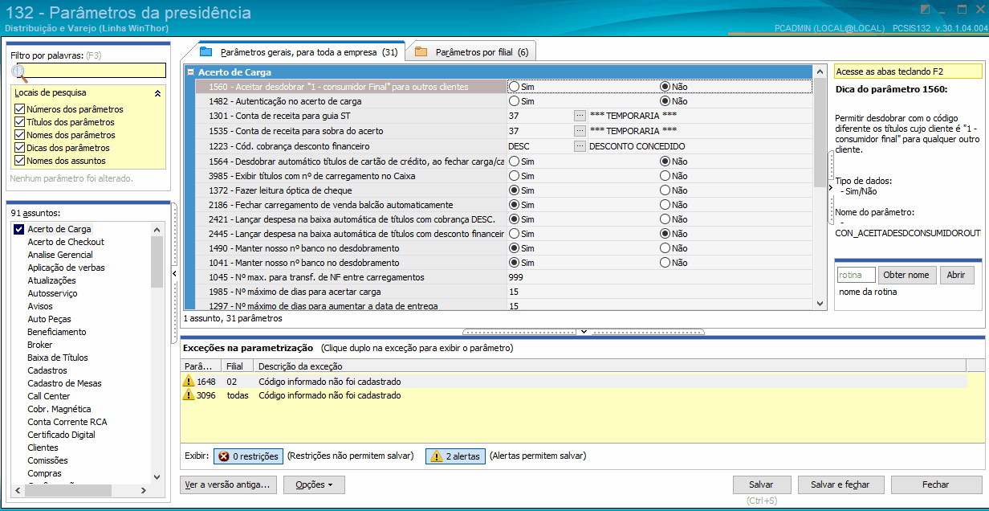This screenshot has height=511, width=989.
Task: Select Aplicação de verbas subject
Action: (66, 268)
